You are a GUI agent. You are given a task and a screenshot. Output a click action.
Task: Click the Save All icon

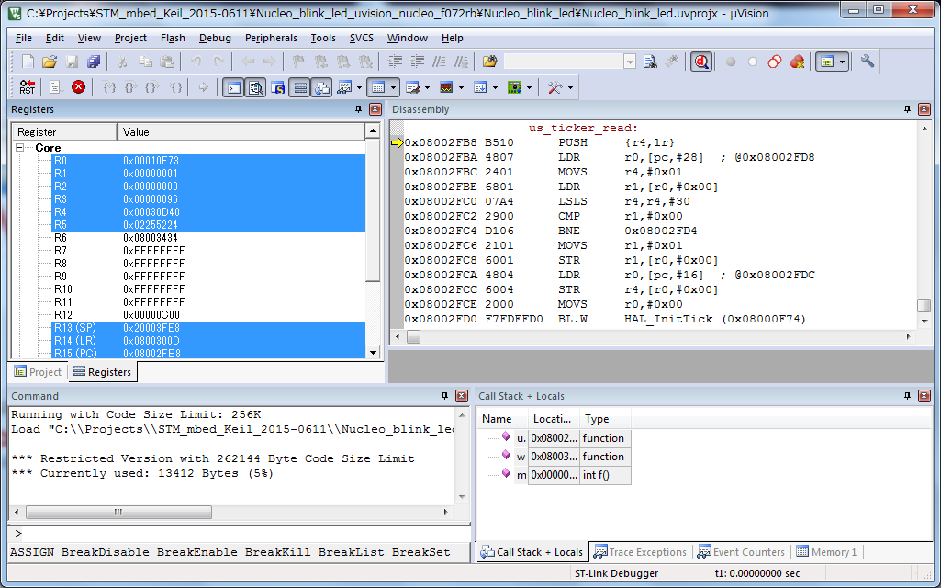[94, 62]
